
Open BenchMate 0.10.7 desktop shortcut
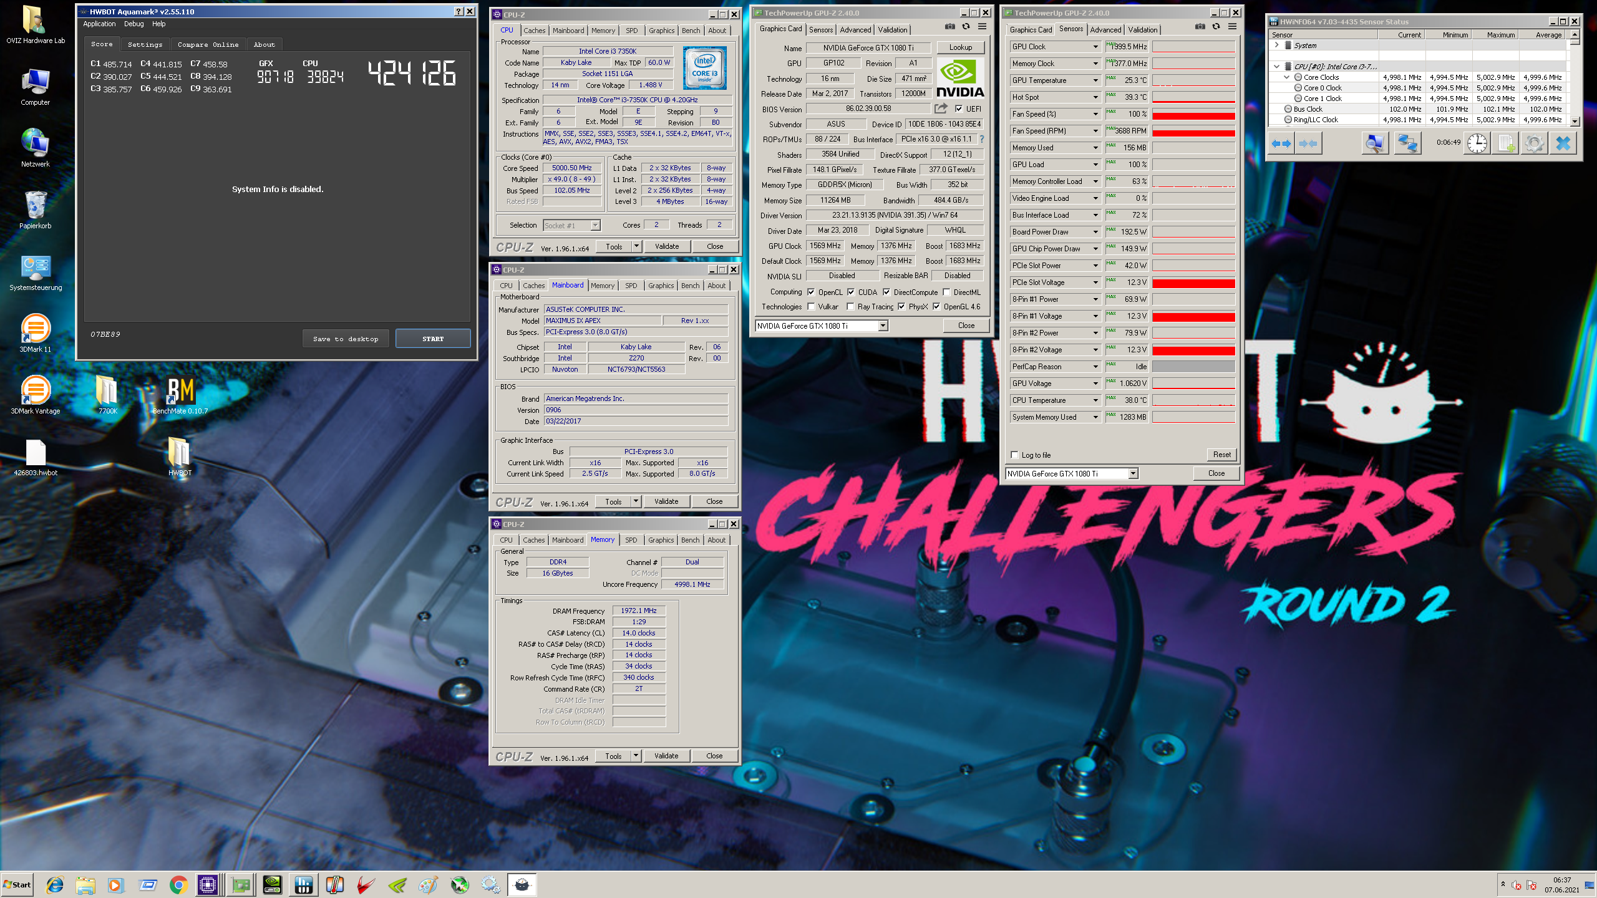coord(180,395)
